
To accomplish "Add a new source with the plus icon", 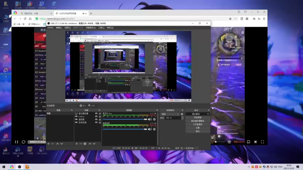I will point(77,144).
